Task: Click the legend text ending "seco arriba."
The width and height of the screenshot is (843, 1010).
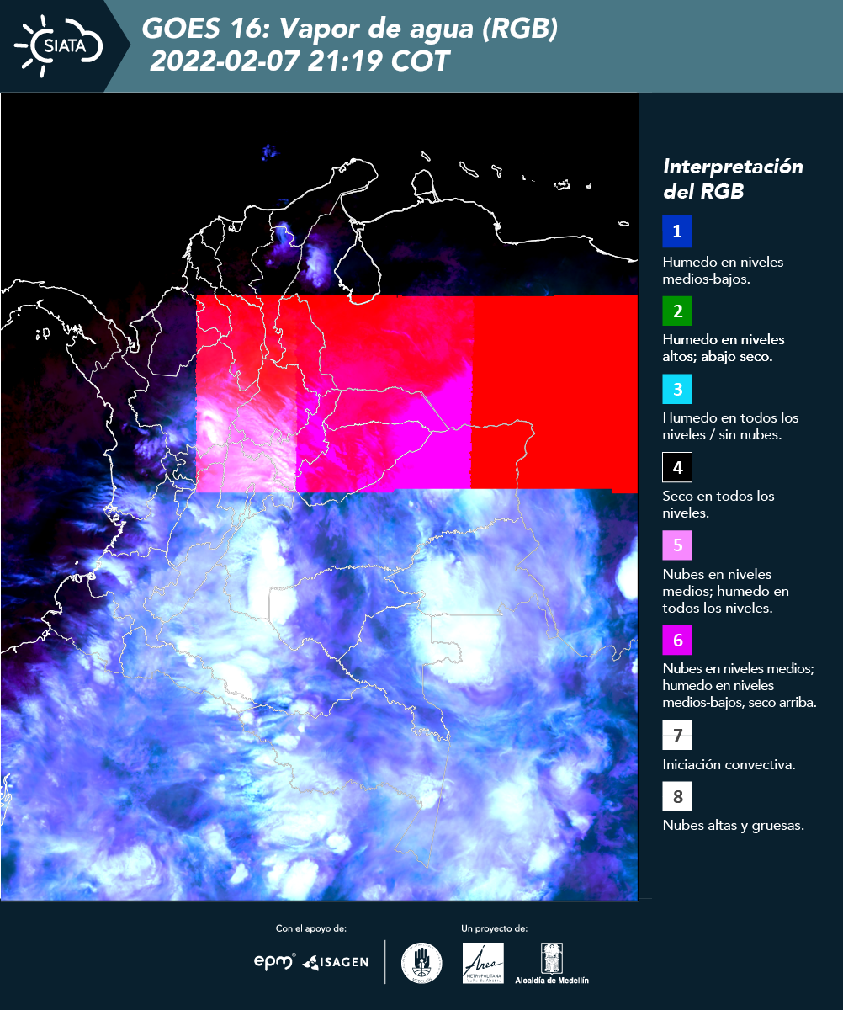Action: click(x=740, y=685)
